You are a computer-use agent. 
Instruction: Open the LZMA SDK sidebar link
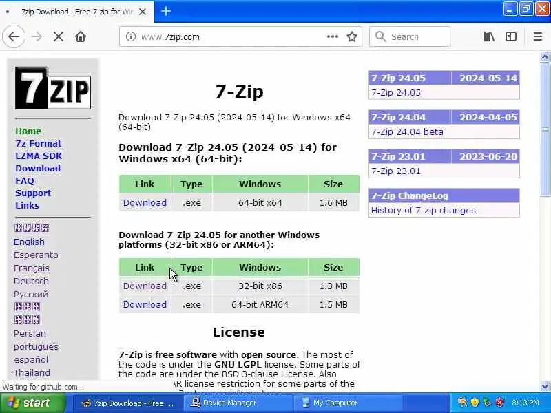point(39,156)
